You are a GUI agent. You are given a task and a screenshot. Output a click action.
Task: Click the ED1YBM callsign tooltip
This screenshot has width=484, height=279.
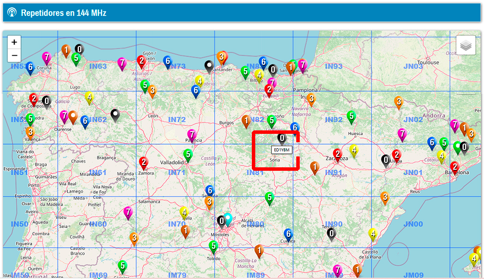[x=282, y=150]
